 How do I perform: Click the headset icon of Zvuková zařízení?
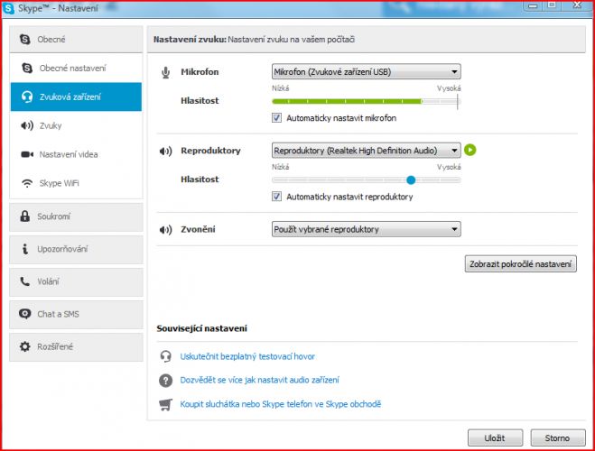click(27, 97)
